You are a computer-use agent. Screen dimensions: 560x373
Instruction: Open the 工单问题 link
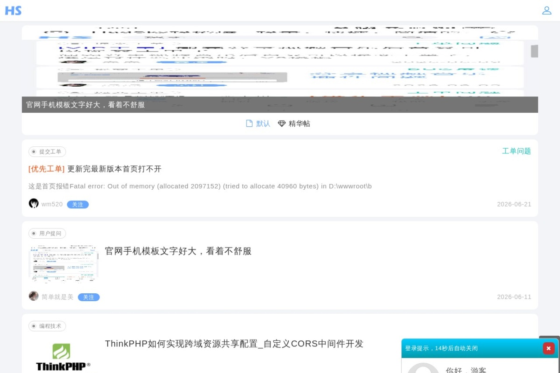[517, 151]
